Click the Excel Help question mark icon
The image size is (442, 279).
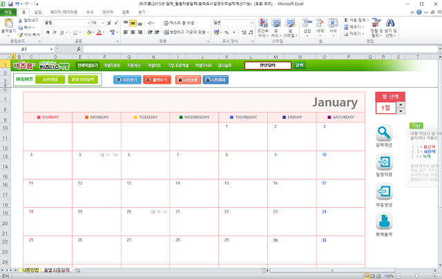[419, 12]
